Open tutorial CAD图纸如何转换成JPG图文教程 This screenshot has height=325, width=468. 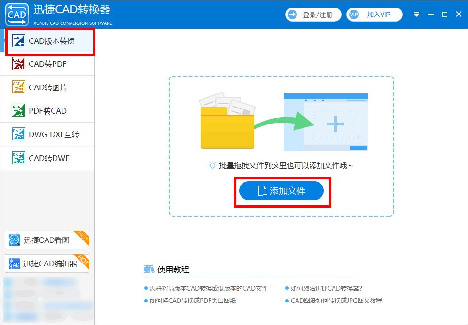pyautogui.click(x=336, y=301)
